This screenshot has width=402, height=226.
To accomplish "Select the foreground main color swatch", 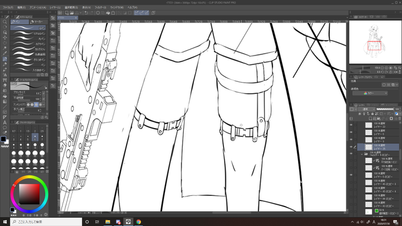I will pyautogui.click(x=3, y=139).
